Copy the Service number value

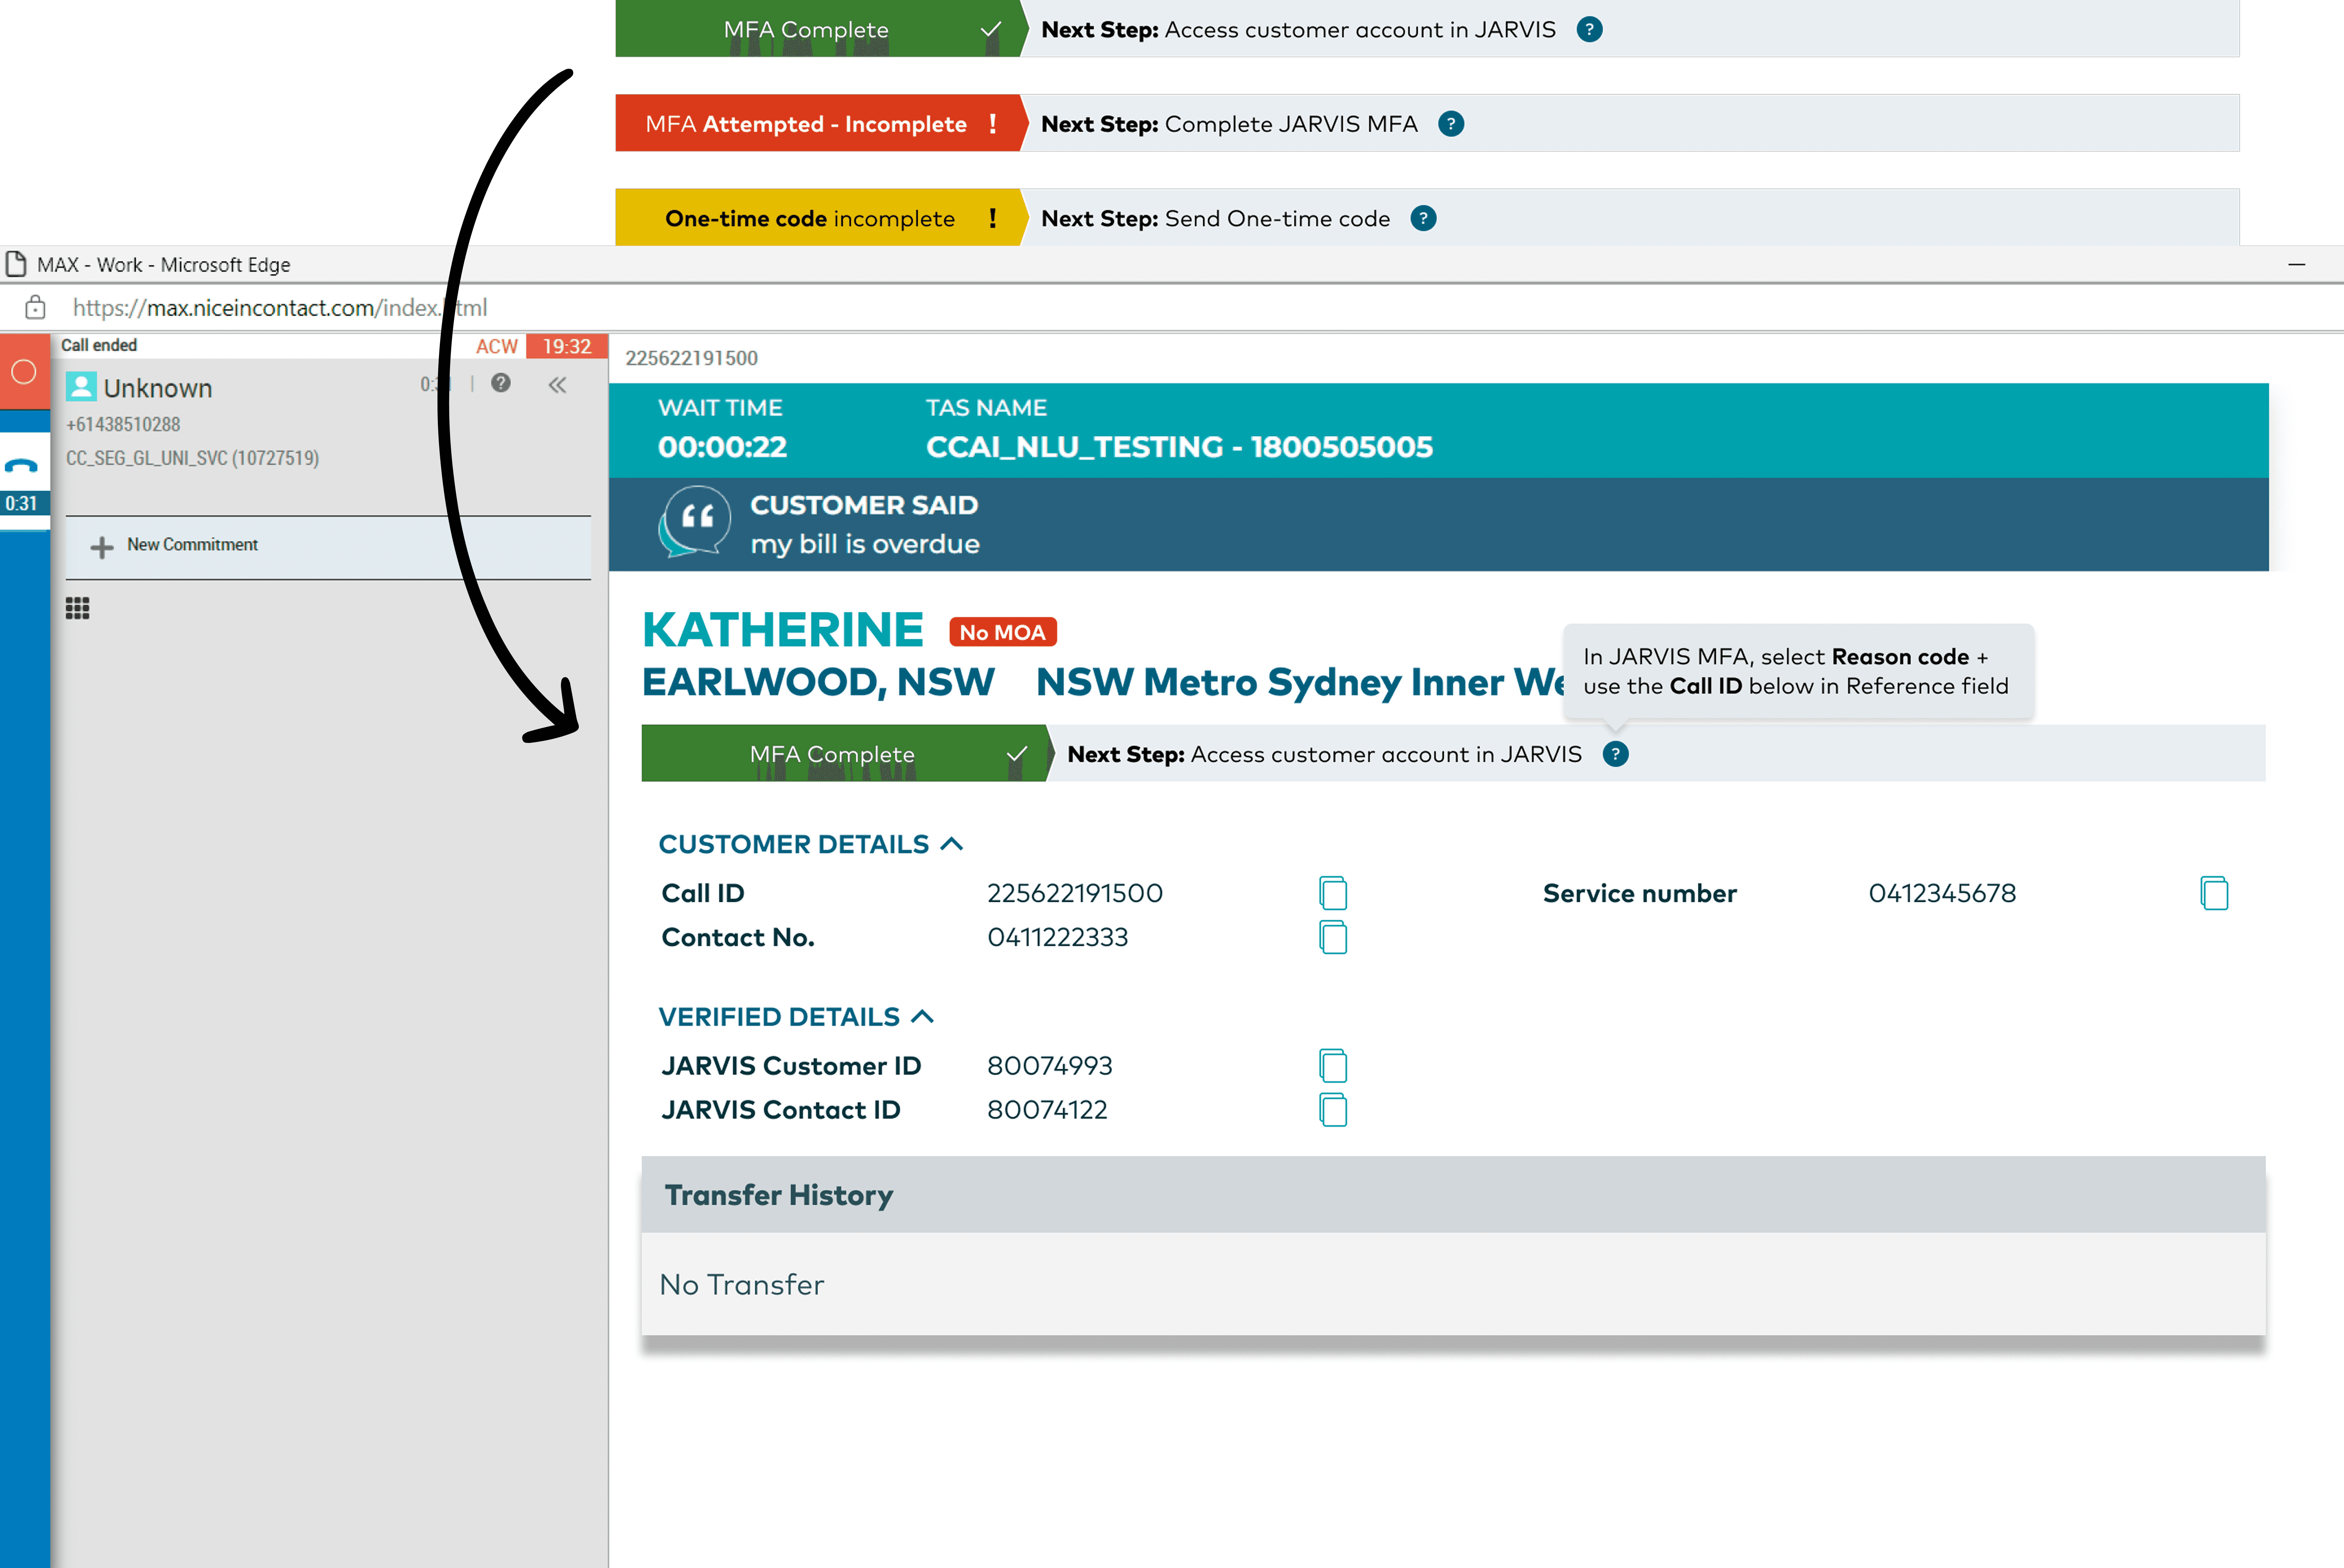2214,893
